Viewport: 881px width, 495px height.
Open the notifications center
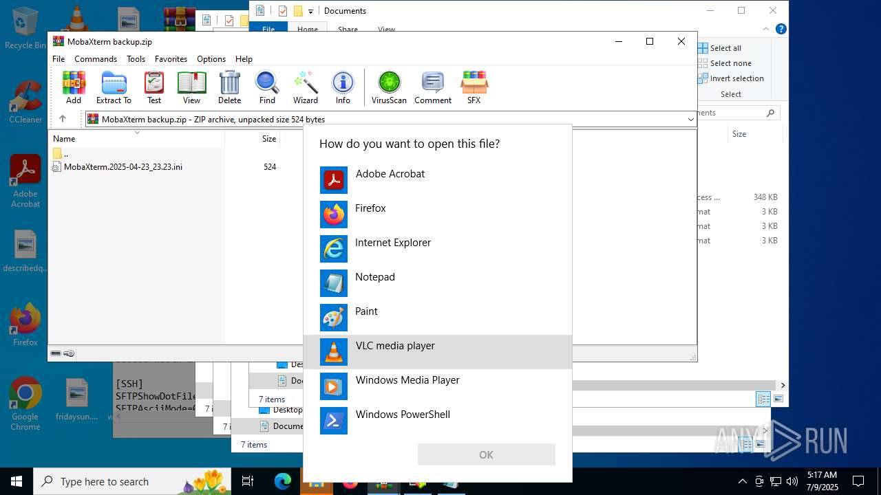pos(858,481)
